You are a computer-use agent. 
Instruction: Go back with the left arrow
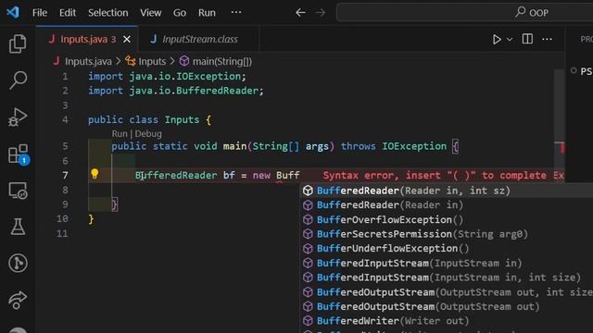click(300, 12)
